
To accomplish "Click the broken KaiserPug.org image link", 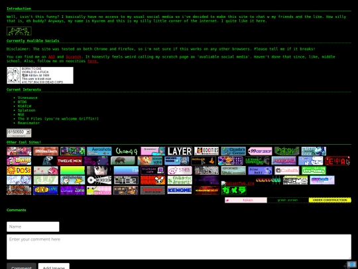I will [238, 183].
